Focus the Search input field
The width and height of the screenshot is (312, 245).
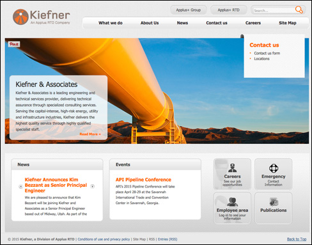pyautogui.click(x=274, y=10)
